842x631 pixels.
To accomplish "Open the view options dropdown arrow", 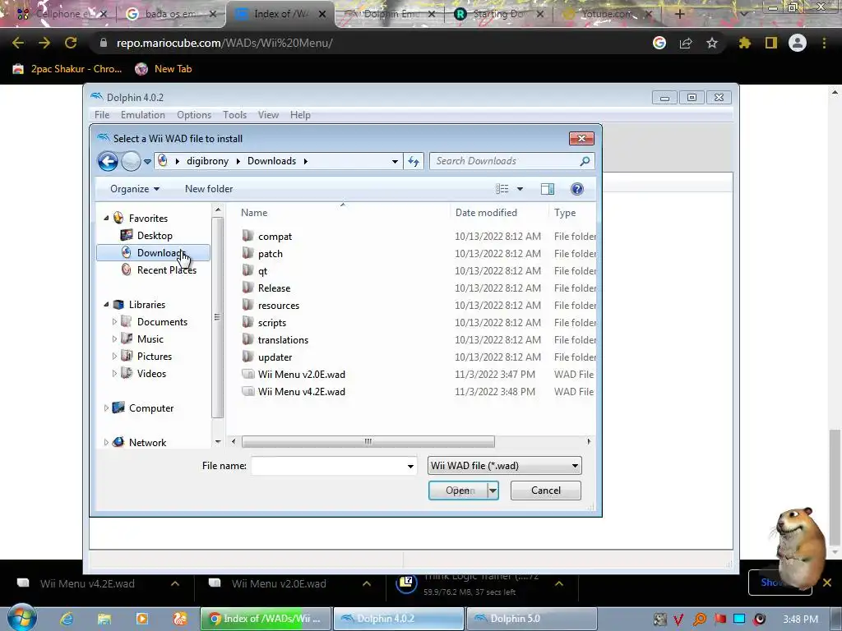I will [520, 189].
